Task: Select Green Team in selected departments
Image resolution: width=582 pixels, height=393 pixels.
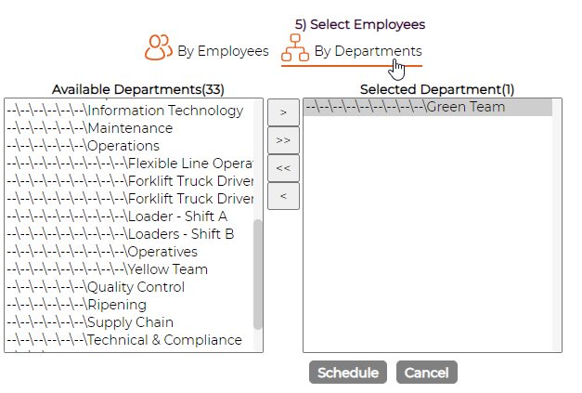Action: (428, 107)
